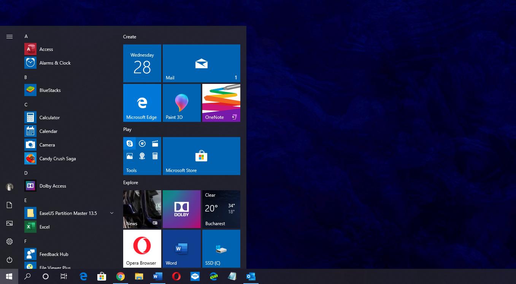Click the letter A header in app list
The width and height of the screenshot is (516, 284).
coord(26,36)
